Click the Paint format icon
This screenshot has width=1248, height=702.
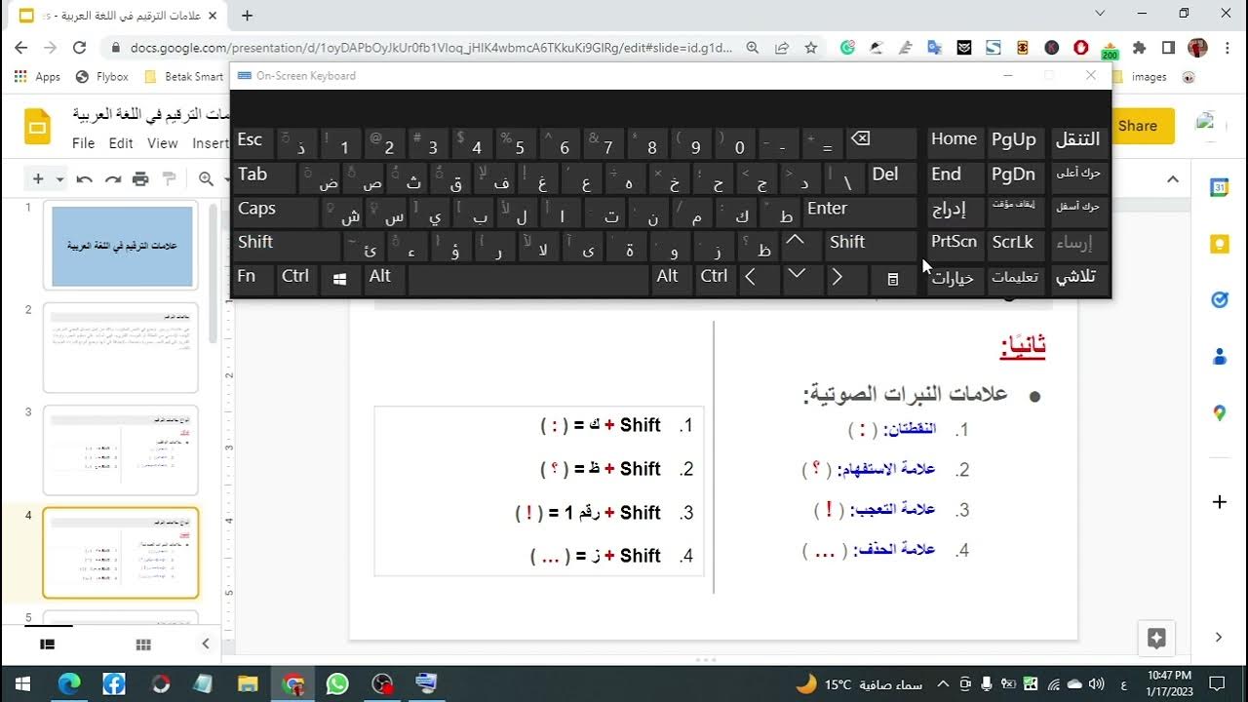[169, 178]
